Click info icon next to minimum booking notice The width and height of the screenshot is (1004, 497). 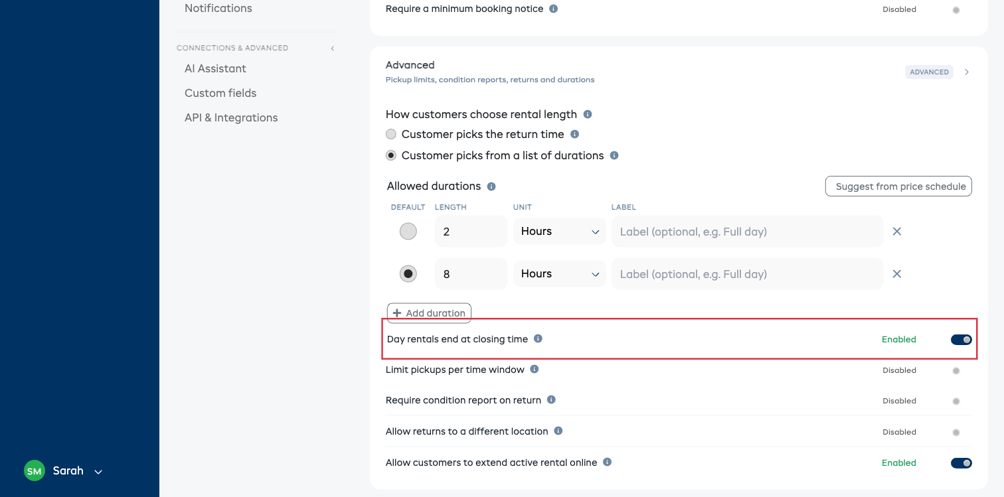554,9
